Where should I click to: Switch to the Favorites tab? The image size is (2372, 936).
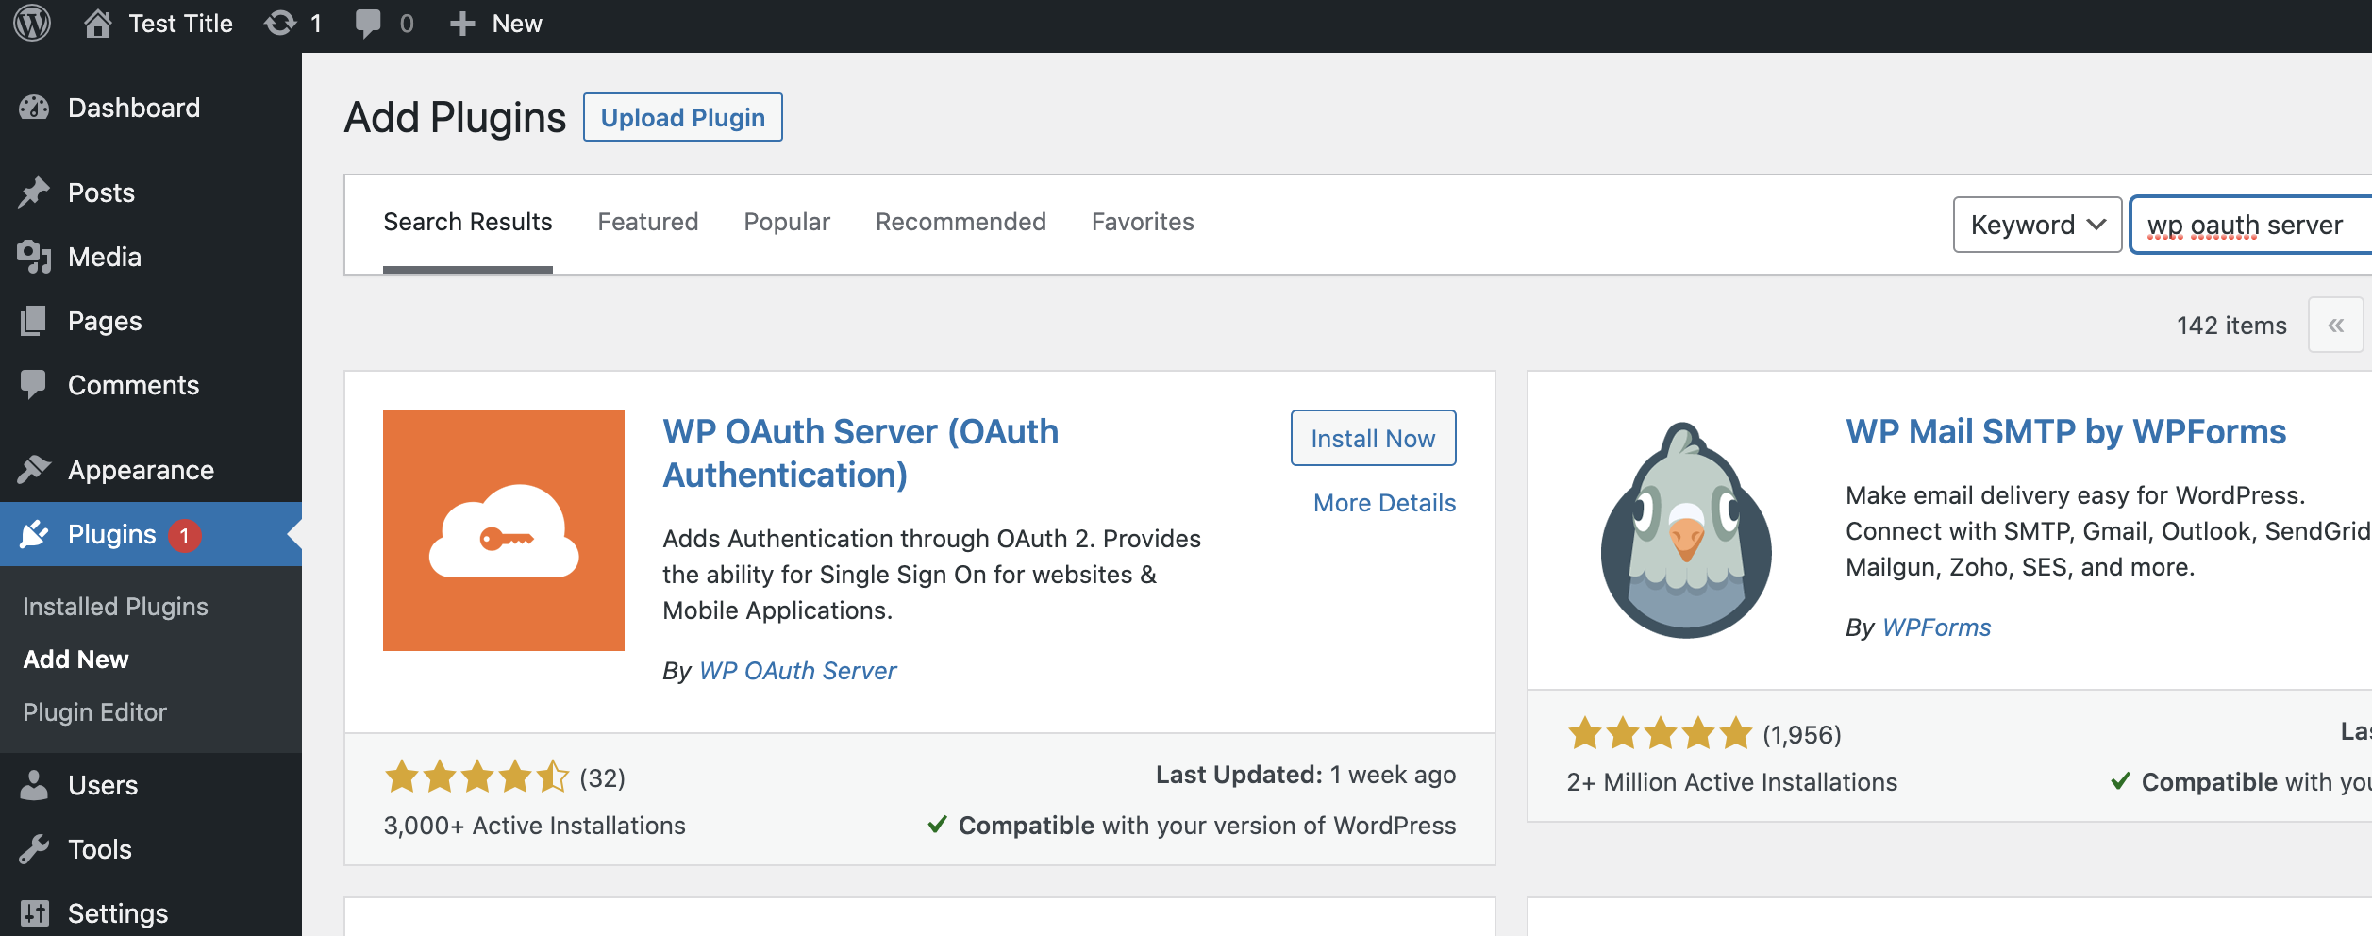click(1143, 223)
